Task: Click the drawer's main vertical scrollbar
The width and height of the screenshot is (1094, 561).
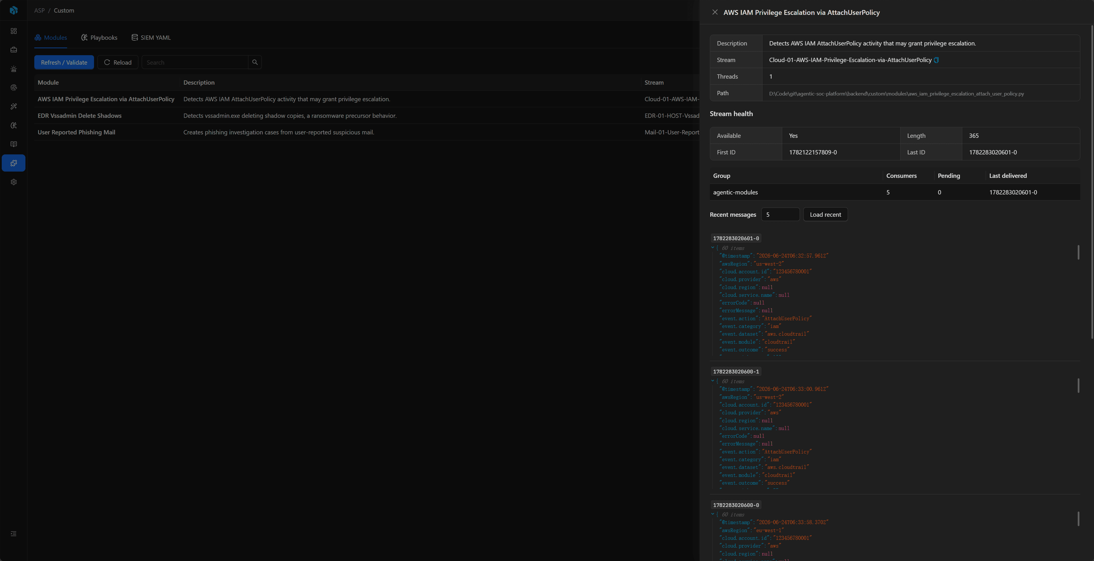Action: 1092,182
